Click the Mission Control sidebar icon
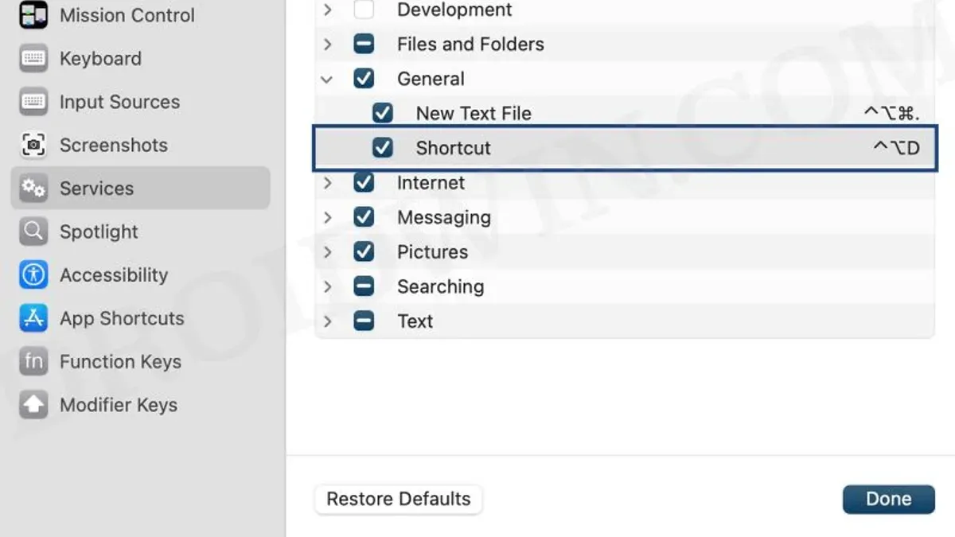Viewport: 955px width, 537px height. pyautogui.click(x=33, y=15)
